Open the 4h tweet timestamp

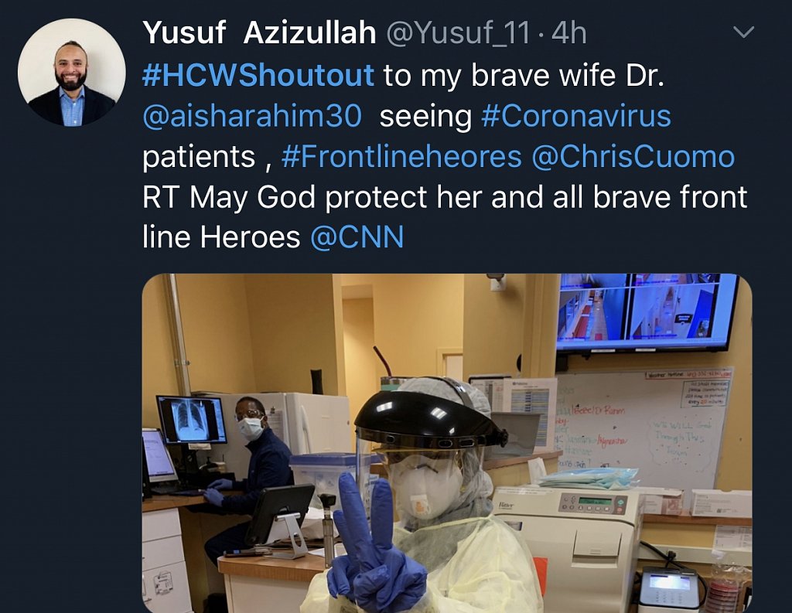tap(569, 33)
